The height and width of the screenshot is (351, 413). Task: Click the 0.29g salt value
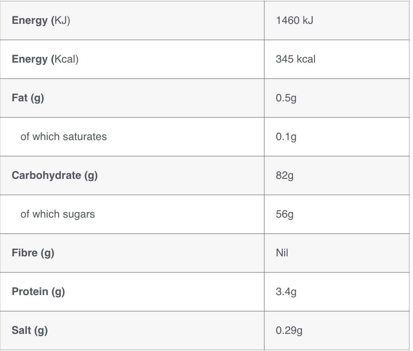[x=289, y=331]
